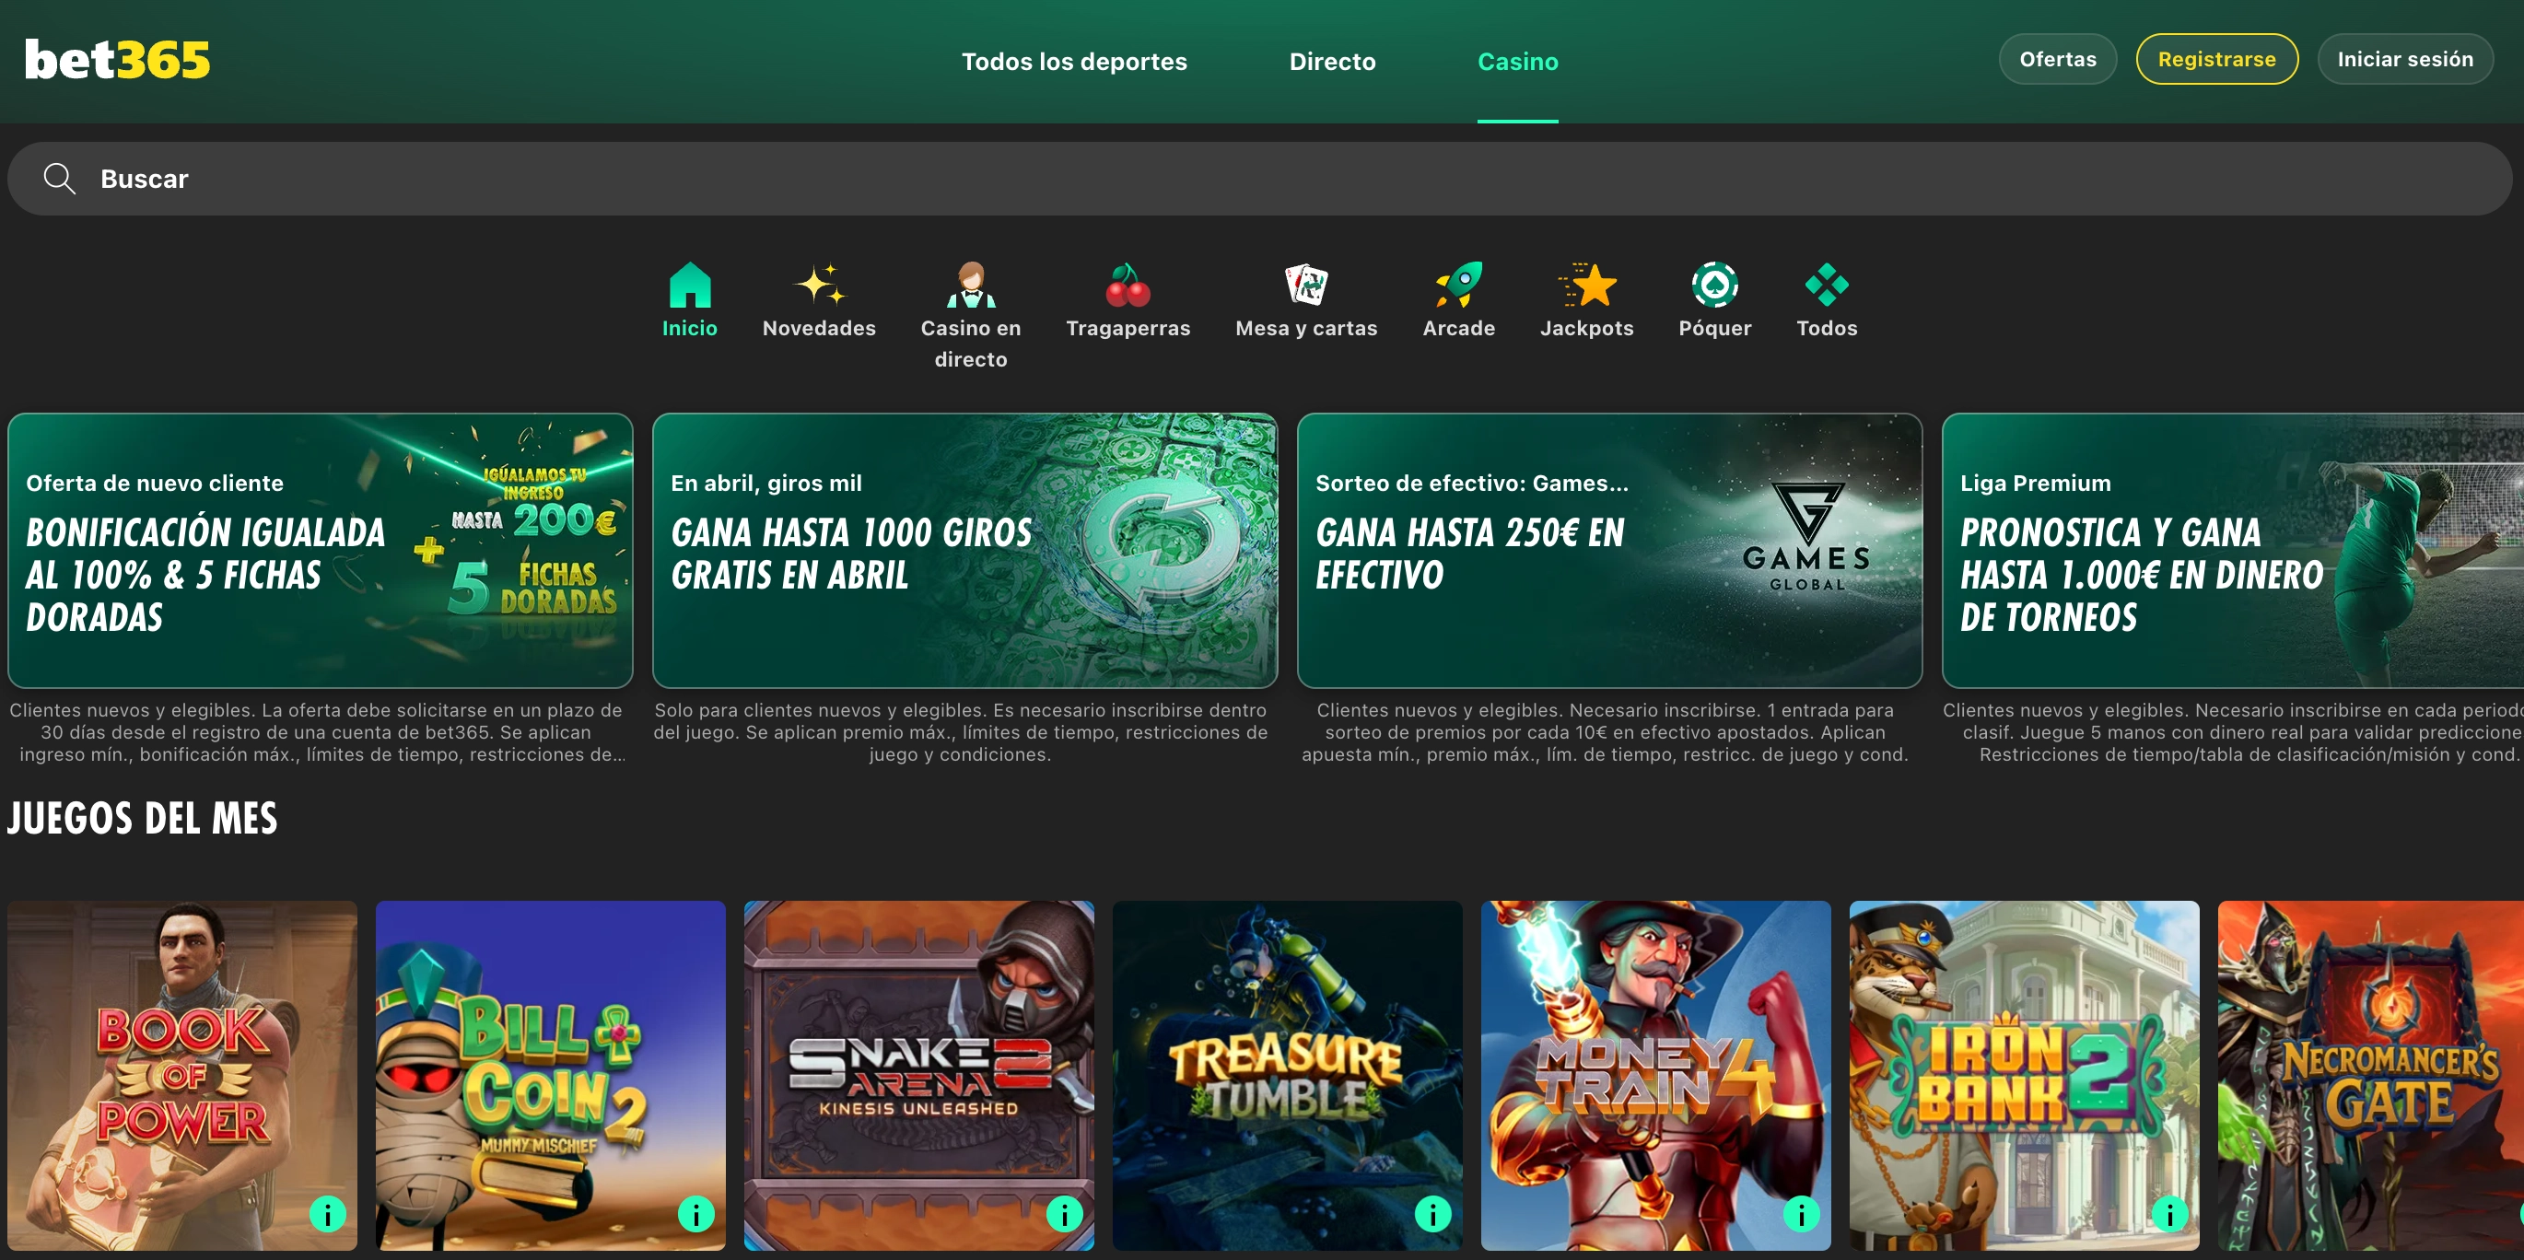This screenshot has width=2524, height=1260.
Task: Open the Arcade rocket icon
Action: pos(1459,286)
